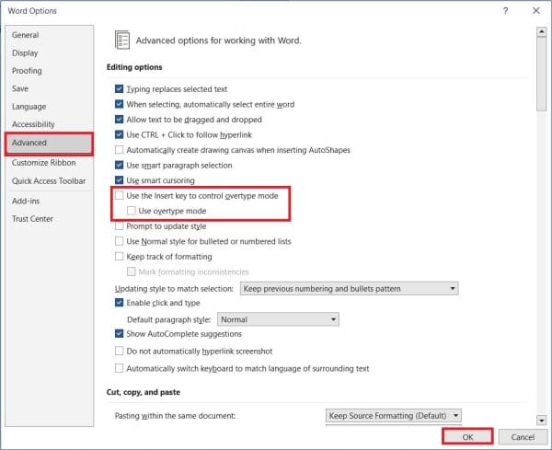Expand the Default paragraph style dropdown
This screenshot has width=552, height=450.
point(282,319)
